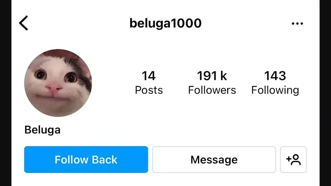Viewport: 331px width, 186px height.
Task: Select the 143 following number
Action: pos(275,76)
